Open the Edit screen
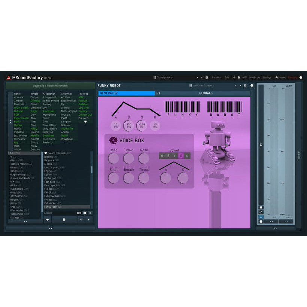Image resolution: width=307 pixels, height=307 pixels. pos(227,77)
